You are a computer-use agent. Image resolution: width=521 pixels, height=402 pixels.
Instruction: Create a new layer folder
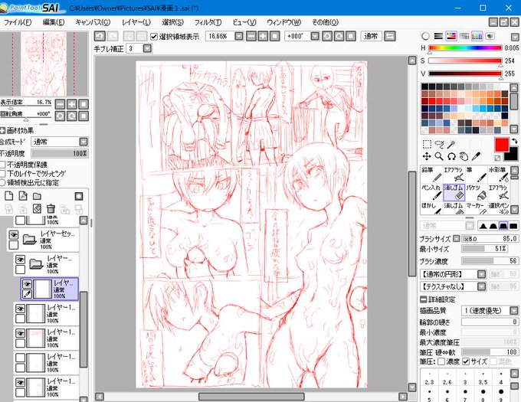(37, 196)
